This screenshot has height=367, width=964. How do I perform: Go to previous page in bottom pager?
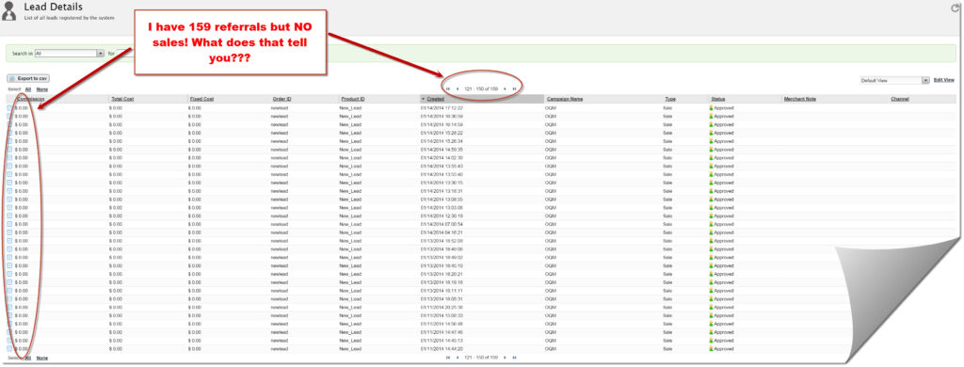pos(458,358)
